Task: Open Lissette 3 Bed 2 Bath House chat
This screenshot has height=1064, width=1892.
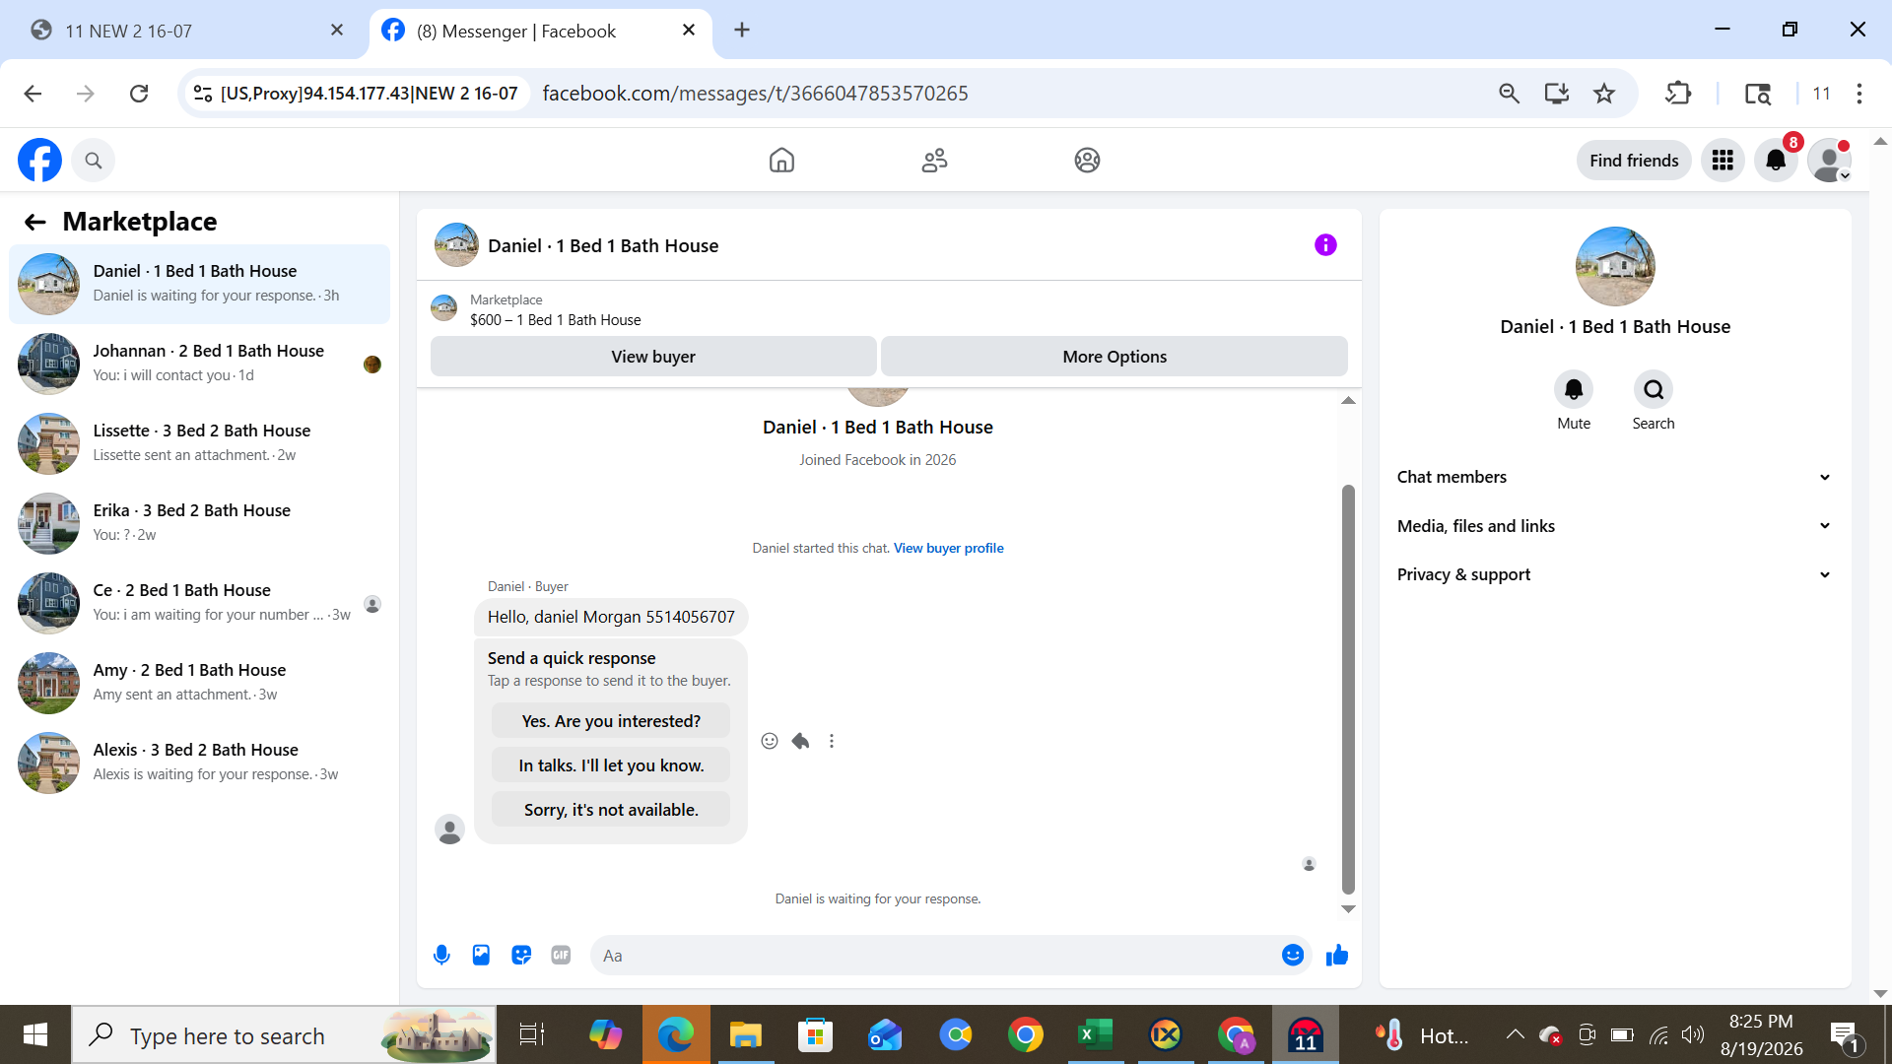Action: (x=200, y=442)
